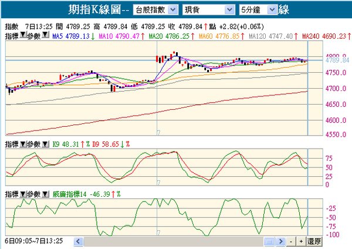The image size is (352, 249).
Task: Open the 台股指數 index dropdown
Action: (x=156, y=10)
